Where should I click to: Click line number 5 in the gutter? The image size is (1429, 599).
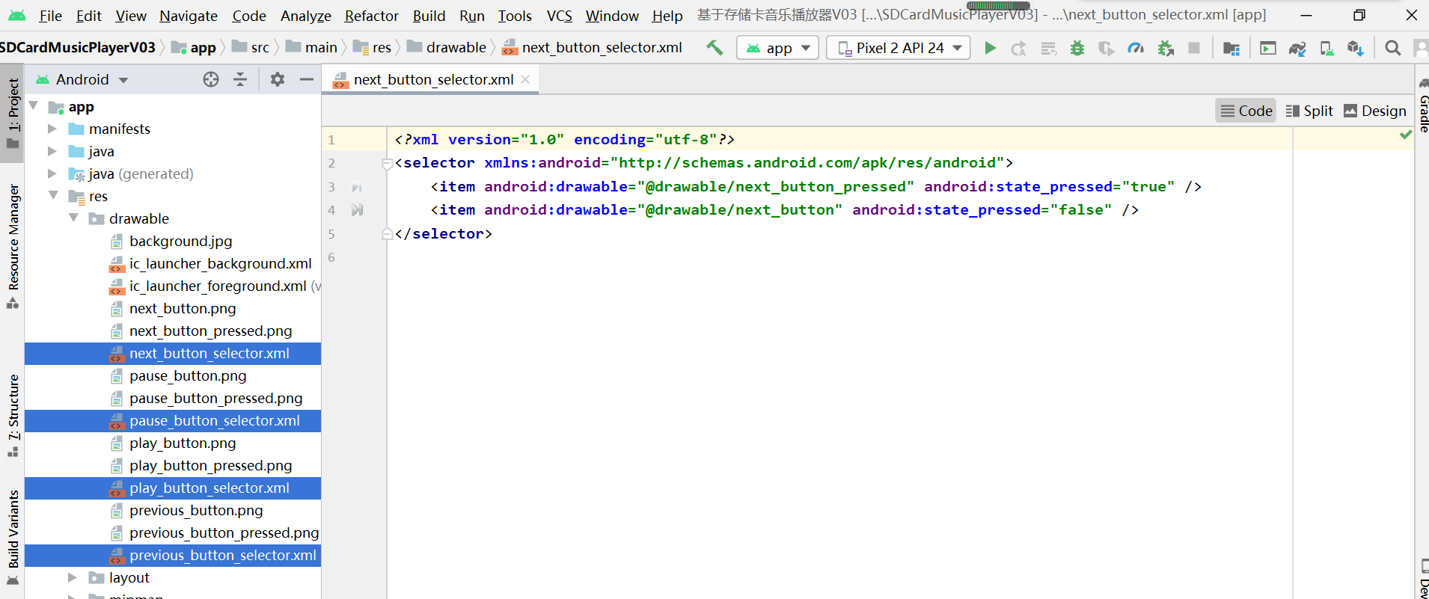point(331,234)
